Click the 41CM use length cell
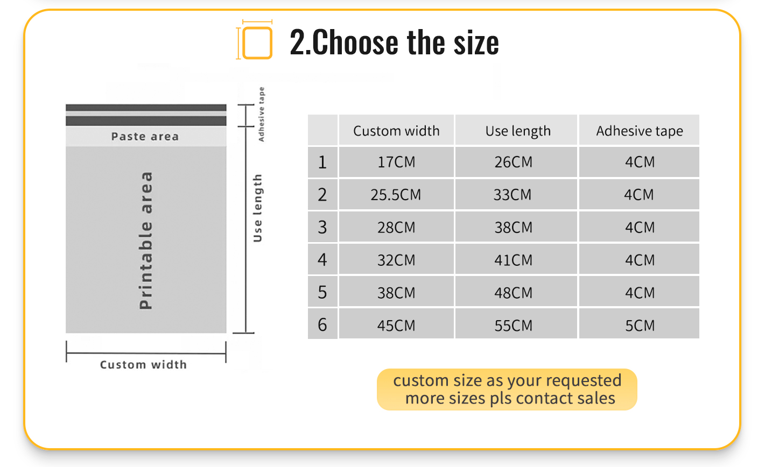 pos(513,260)
